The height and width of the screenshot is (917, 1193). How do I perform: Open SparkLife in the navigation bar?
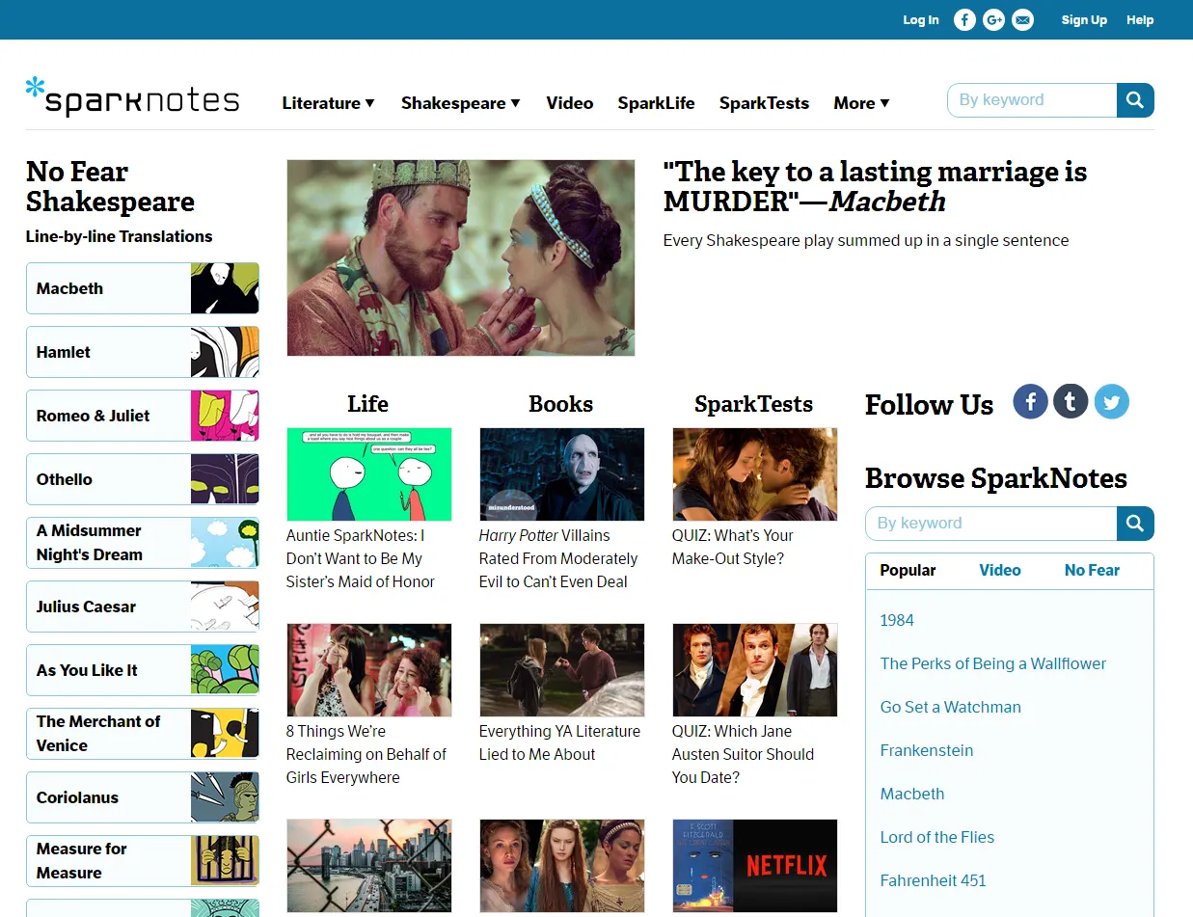(x=656, y=103)
